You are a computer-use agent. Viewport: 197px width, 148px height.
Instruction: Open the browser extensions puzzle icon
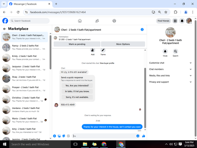(175, 12)
